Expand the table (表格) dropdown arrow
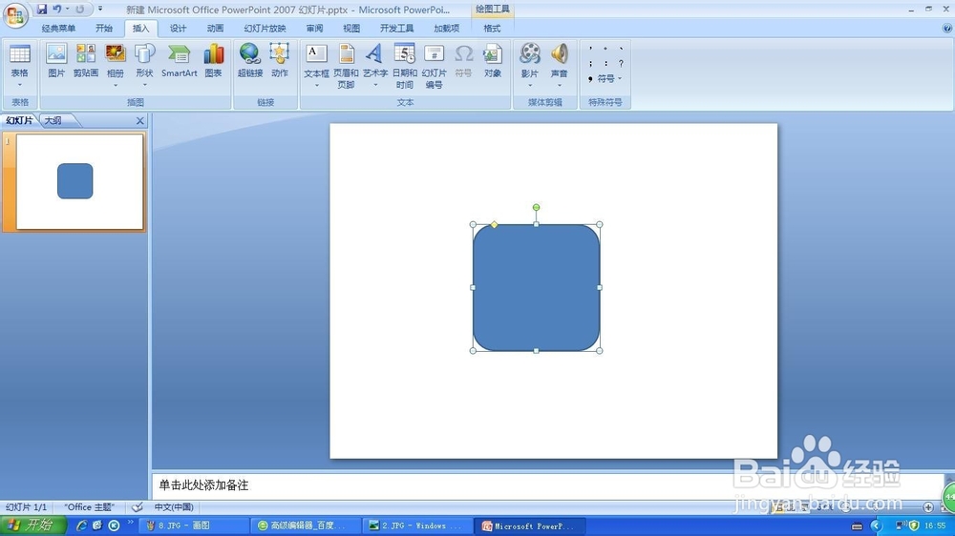955x536 pixels. click(19, 85)
